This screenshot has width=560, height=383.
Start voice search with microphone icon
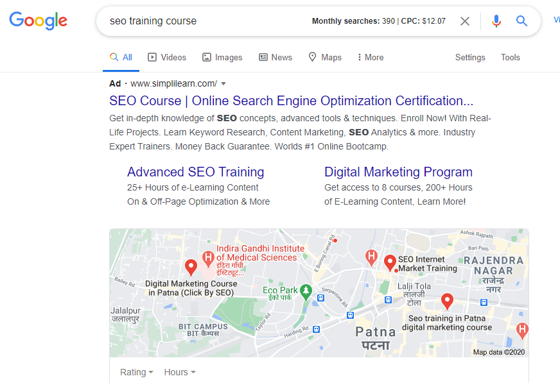point(496,21)
